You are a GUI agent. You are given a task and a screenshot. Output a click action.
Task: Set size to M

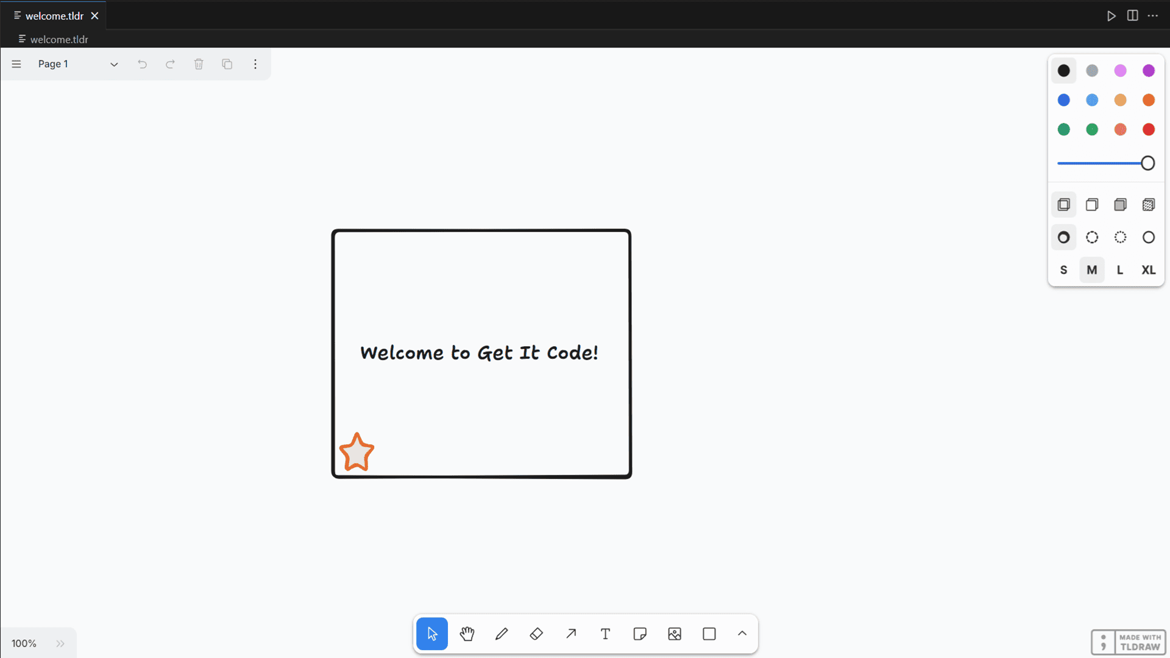tap(1092, 270)
